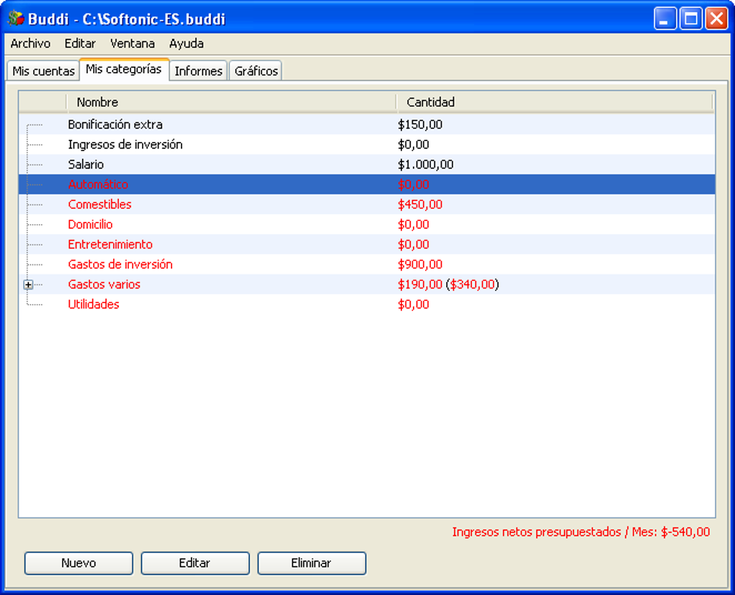The image size is (735, 595).
Task: Select the Automático category row
Action: tap(367, 184)
